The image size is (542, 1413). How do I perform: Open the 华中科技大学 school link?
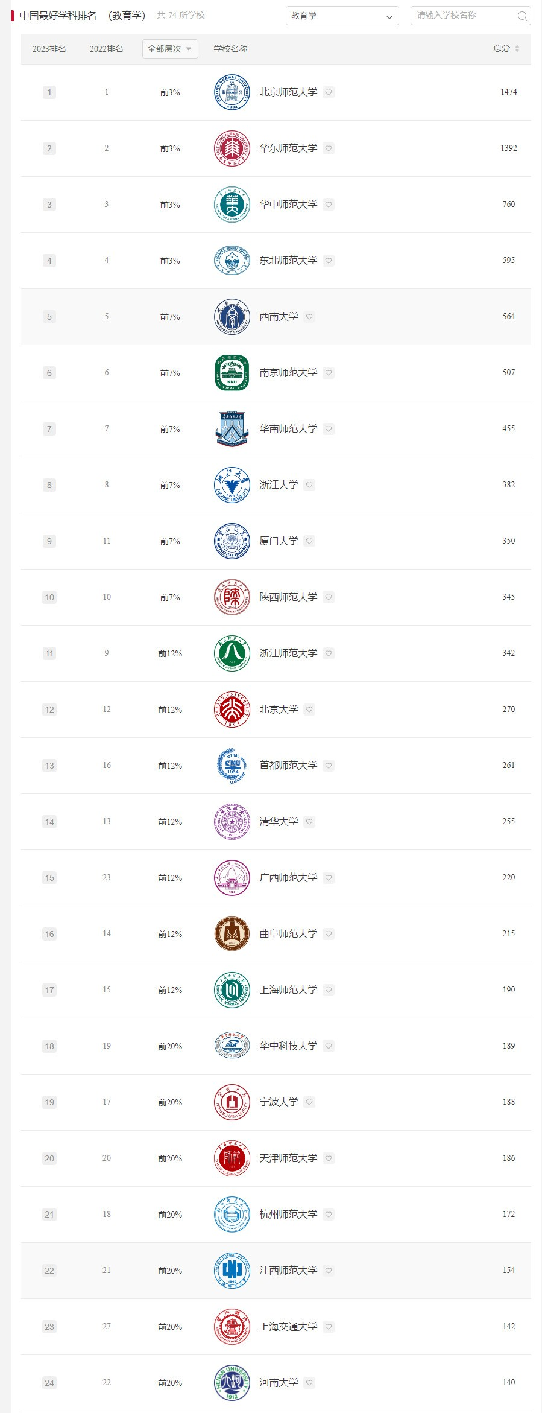click(x=288, y=1046)
